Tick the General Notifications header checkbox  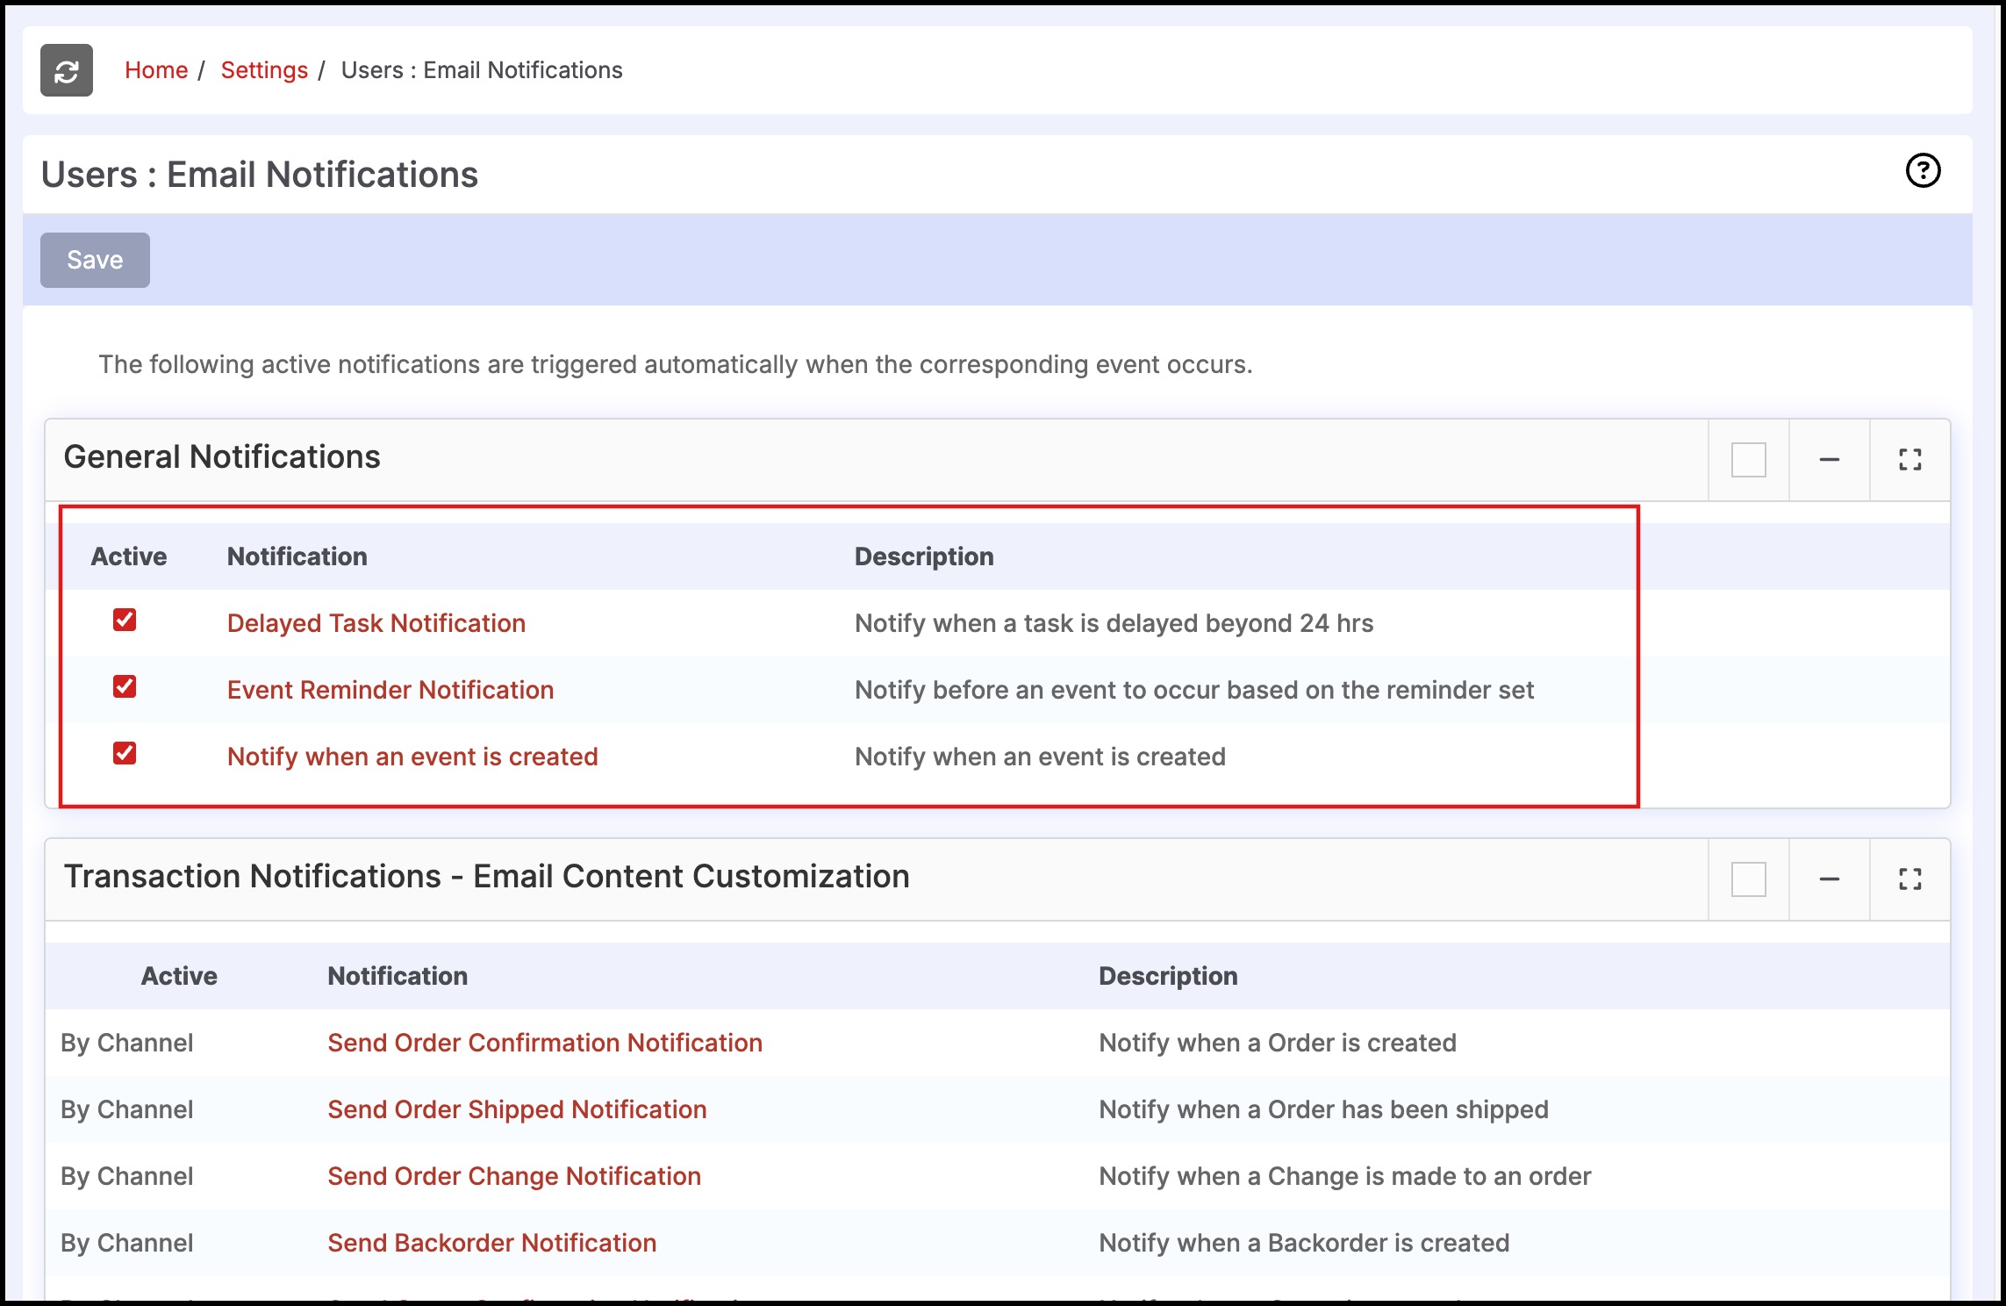coord(1748,459)
